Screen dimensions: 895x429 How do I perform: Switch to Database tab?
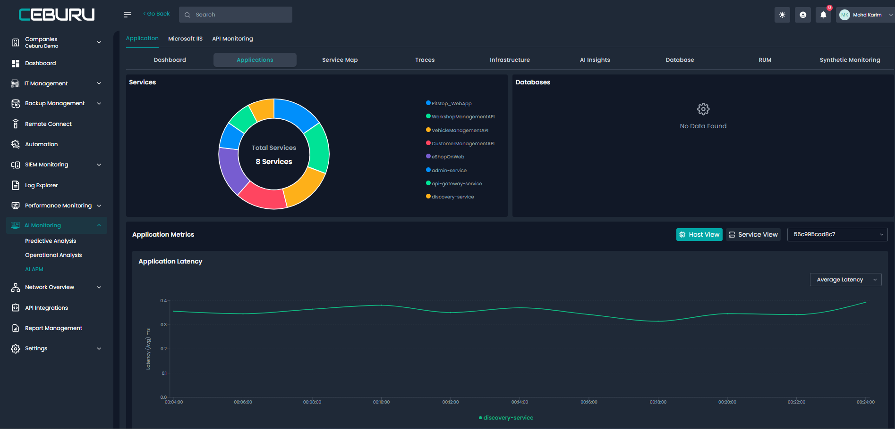(680, 60)
